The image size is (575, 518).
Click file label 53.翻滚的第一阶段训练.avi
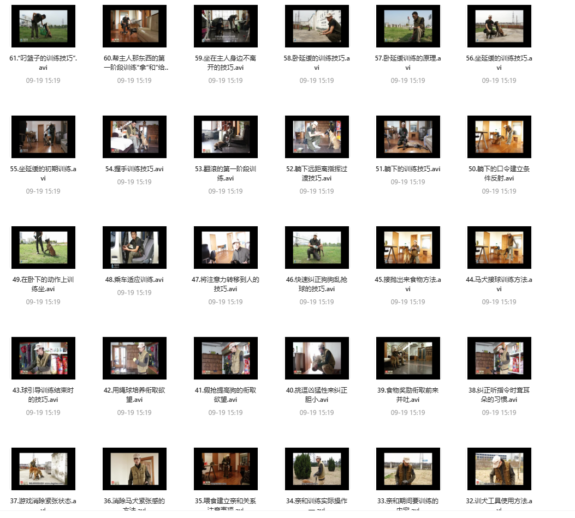(226, 173)
